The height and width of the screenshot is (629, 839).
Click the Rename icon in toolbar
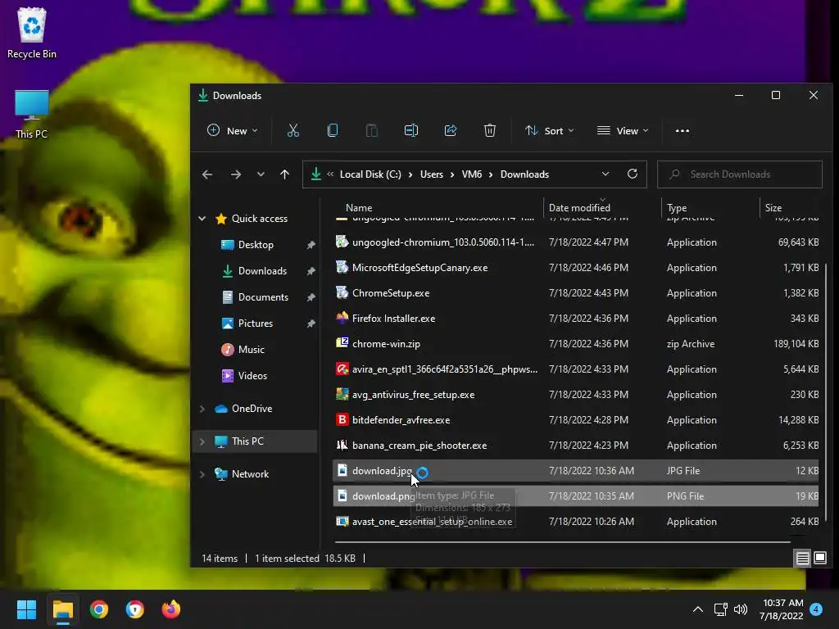411,130
